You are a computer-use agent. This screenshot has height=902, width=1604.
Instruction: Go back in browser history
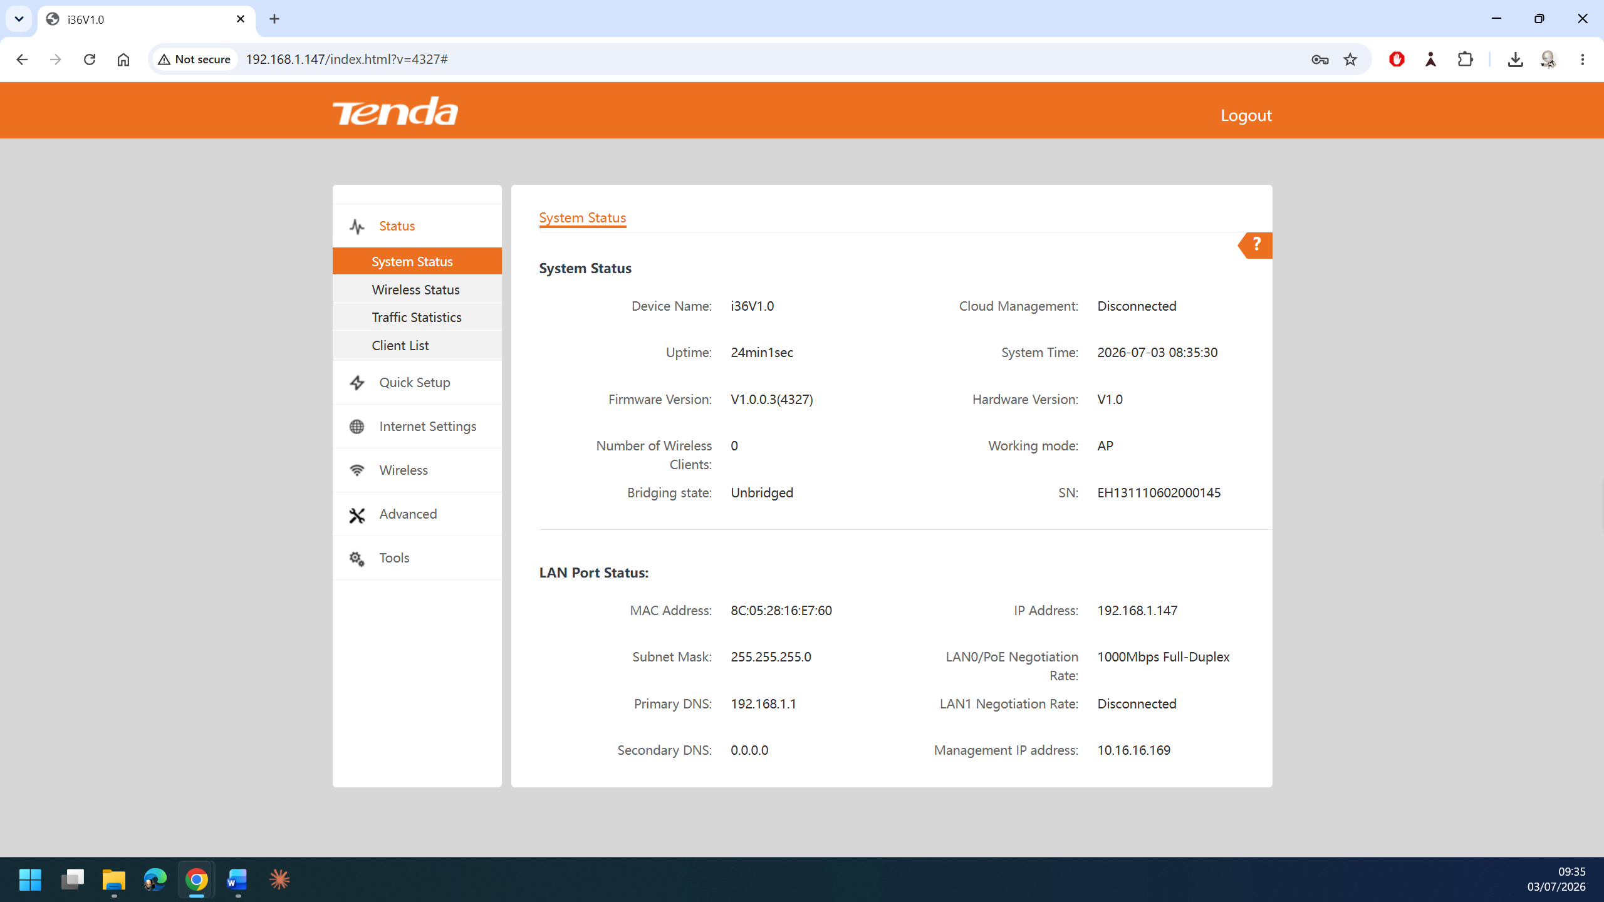pos(22,60)
